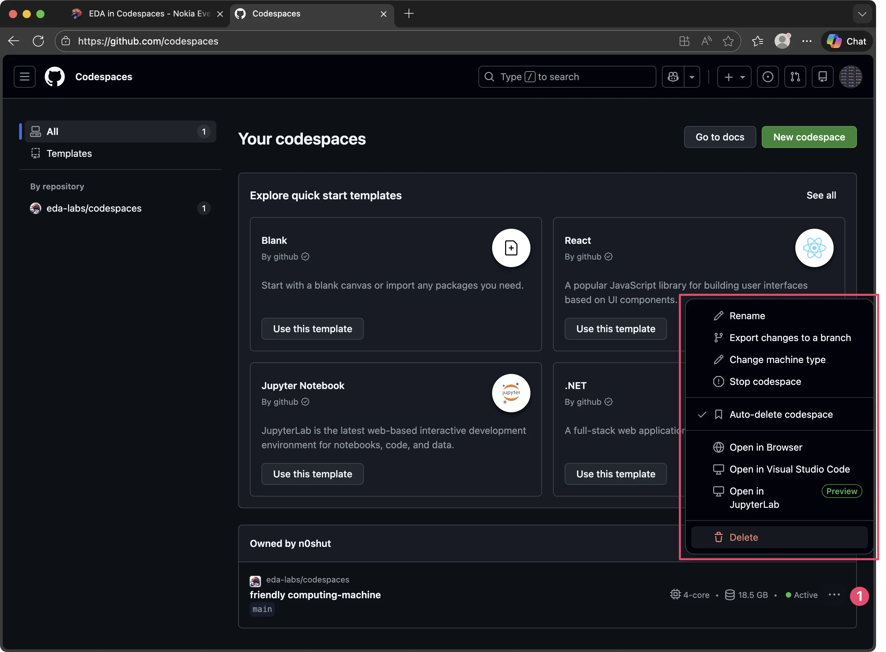Filter by eda-labs/codespaces repository
Viewport: 886px width, 652px height.
[x=120, y=208]
